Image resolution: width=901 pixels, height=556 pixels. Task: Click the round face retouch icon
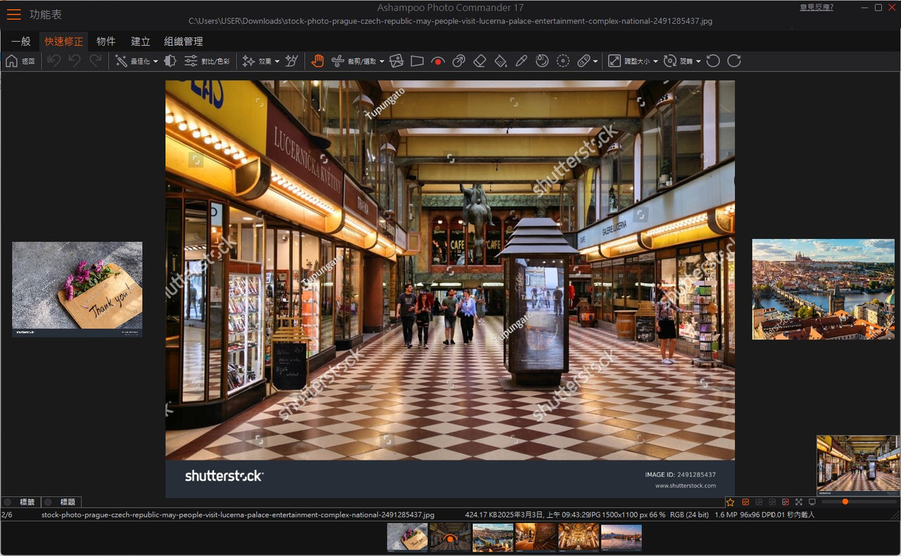coord(542,61)
